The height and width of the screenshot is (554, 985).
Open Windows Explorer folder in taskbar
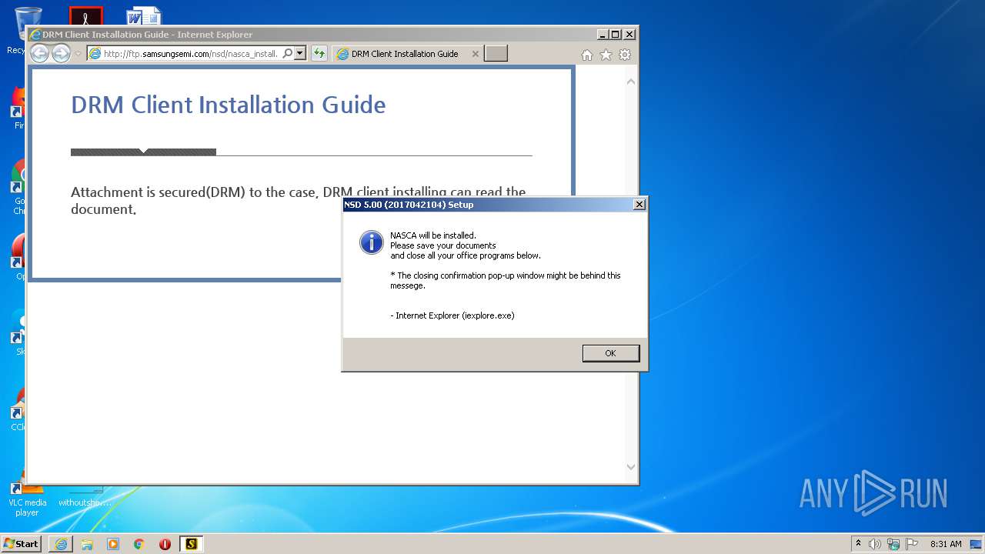87,544
